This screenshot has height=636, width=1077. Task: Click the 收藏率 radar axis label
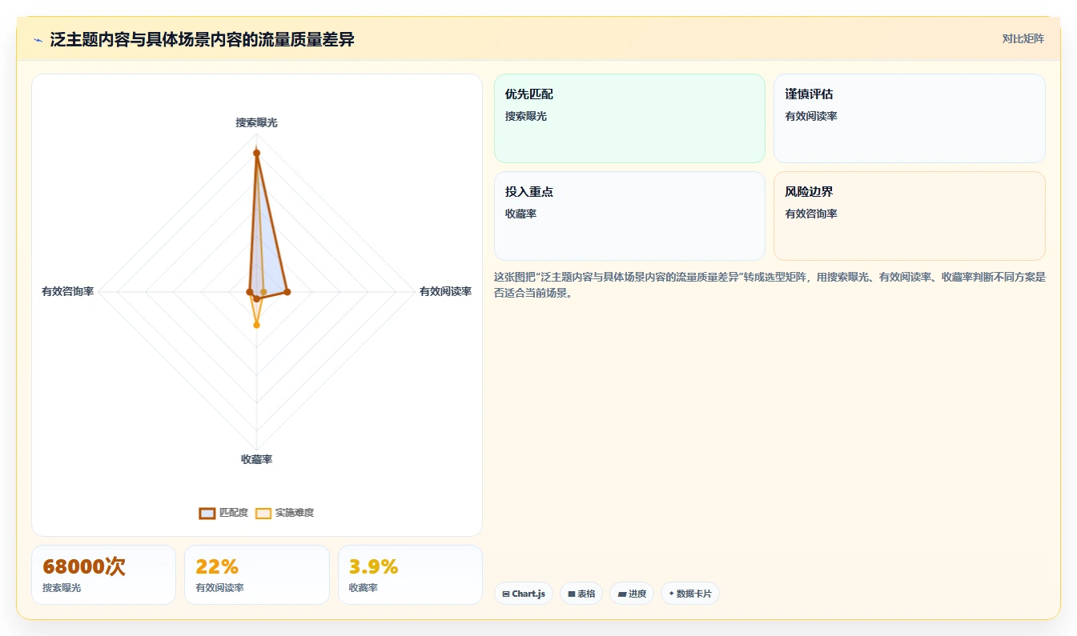tap(256, 459)
